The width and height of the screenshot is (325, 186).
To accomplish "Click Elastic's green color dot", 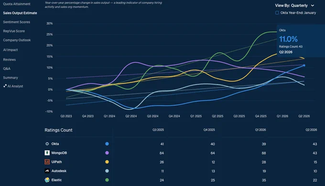I will pos(107,180).
